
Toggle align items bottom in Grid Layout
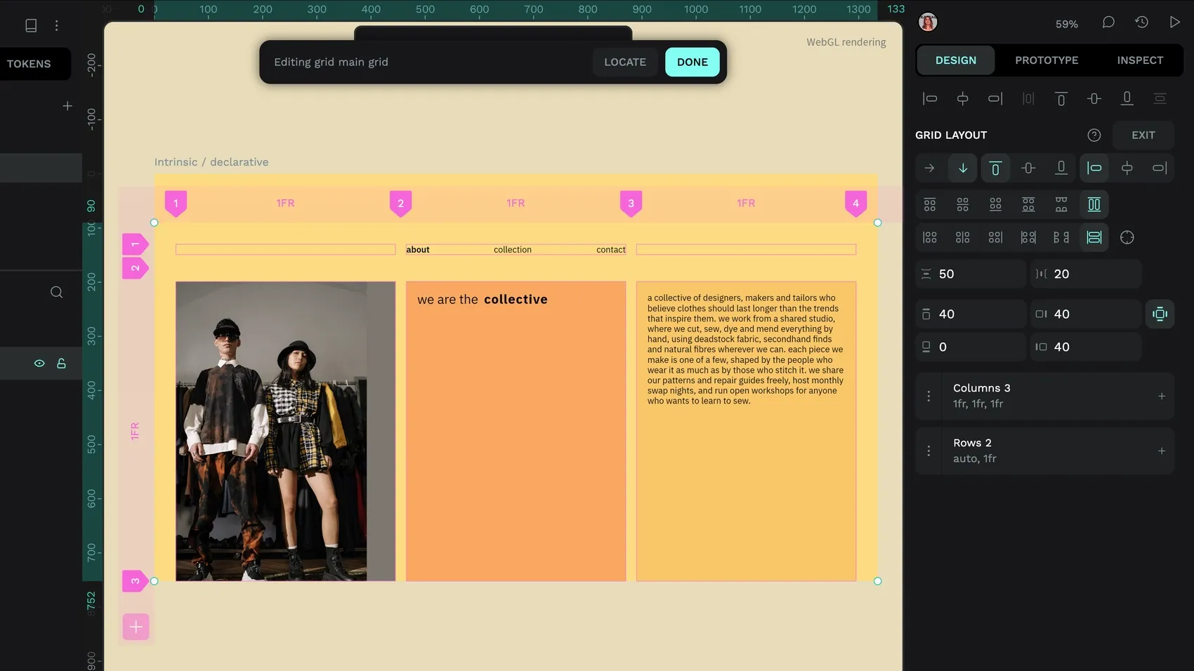point(1061,168)
